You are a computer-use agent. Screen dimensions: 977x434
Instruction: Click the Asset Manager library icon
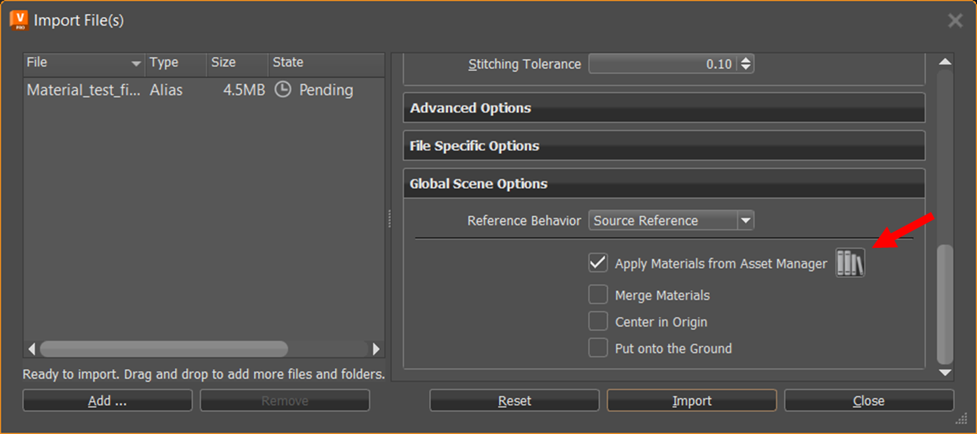point(850,262)
